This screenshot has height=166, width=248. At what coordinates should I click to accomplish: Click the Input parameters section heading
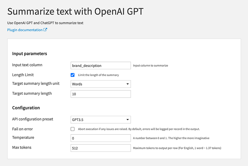[x=30, y=54]
